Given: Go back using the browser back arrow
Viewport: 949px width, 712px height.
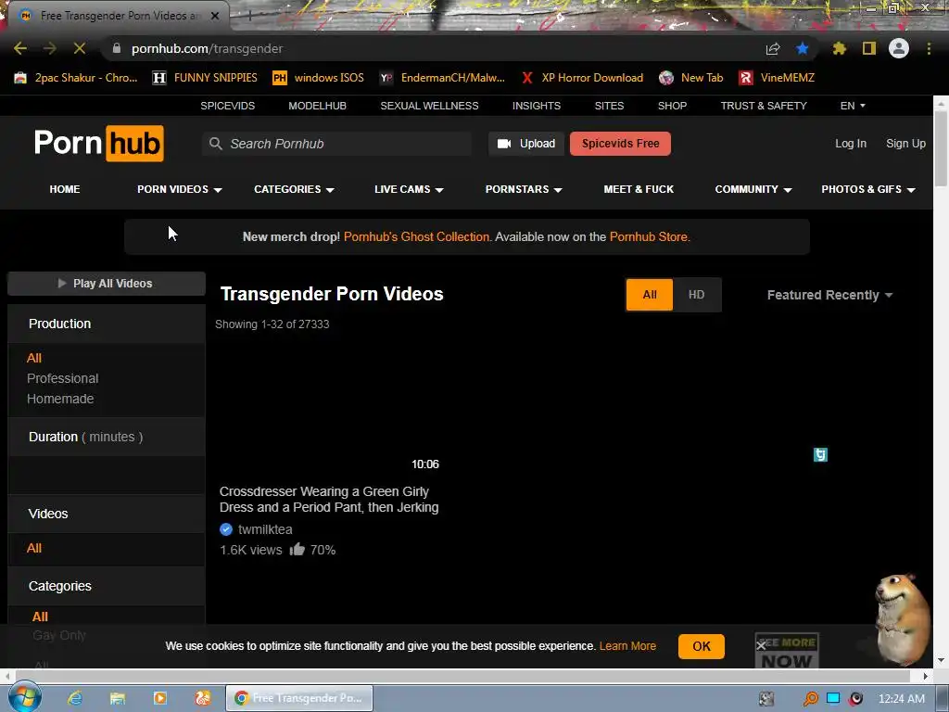Looking at the screenshot, I should (20, 48).
